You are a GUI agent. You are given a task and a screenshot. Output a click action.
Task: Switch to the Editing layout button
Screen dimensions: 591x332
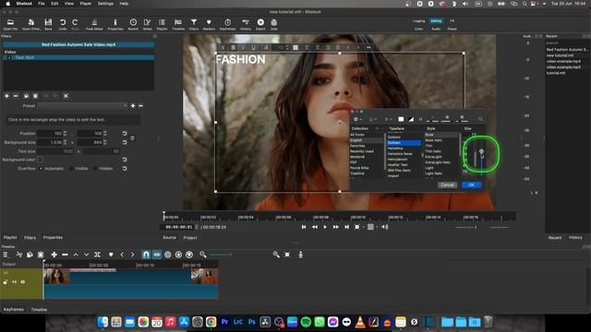pyautogui.click(x=436, y=21)
